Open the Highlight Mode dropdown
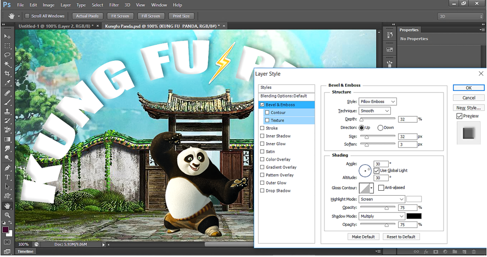This screenshot has width=487, height=257. click(x=382, y=199)
